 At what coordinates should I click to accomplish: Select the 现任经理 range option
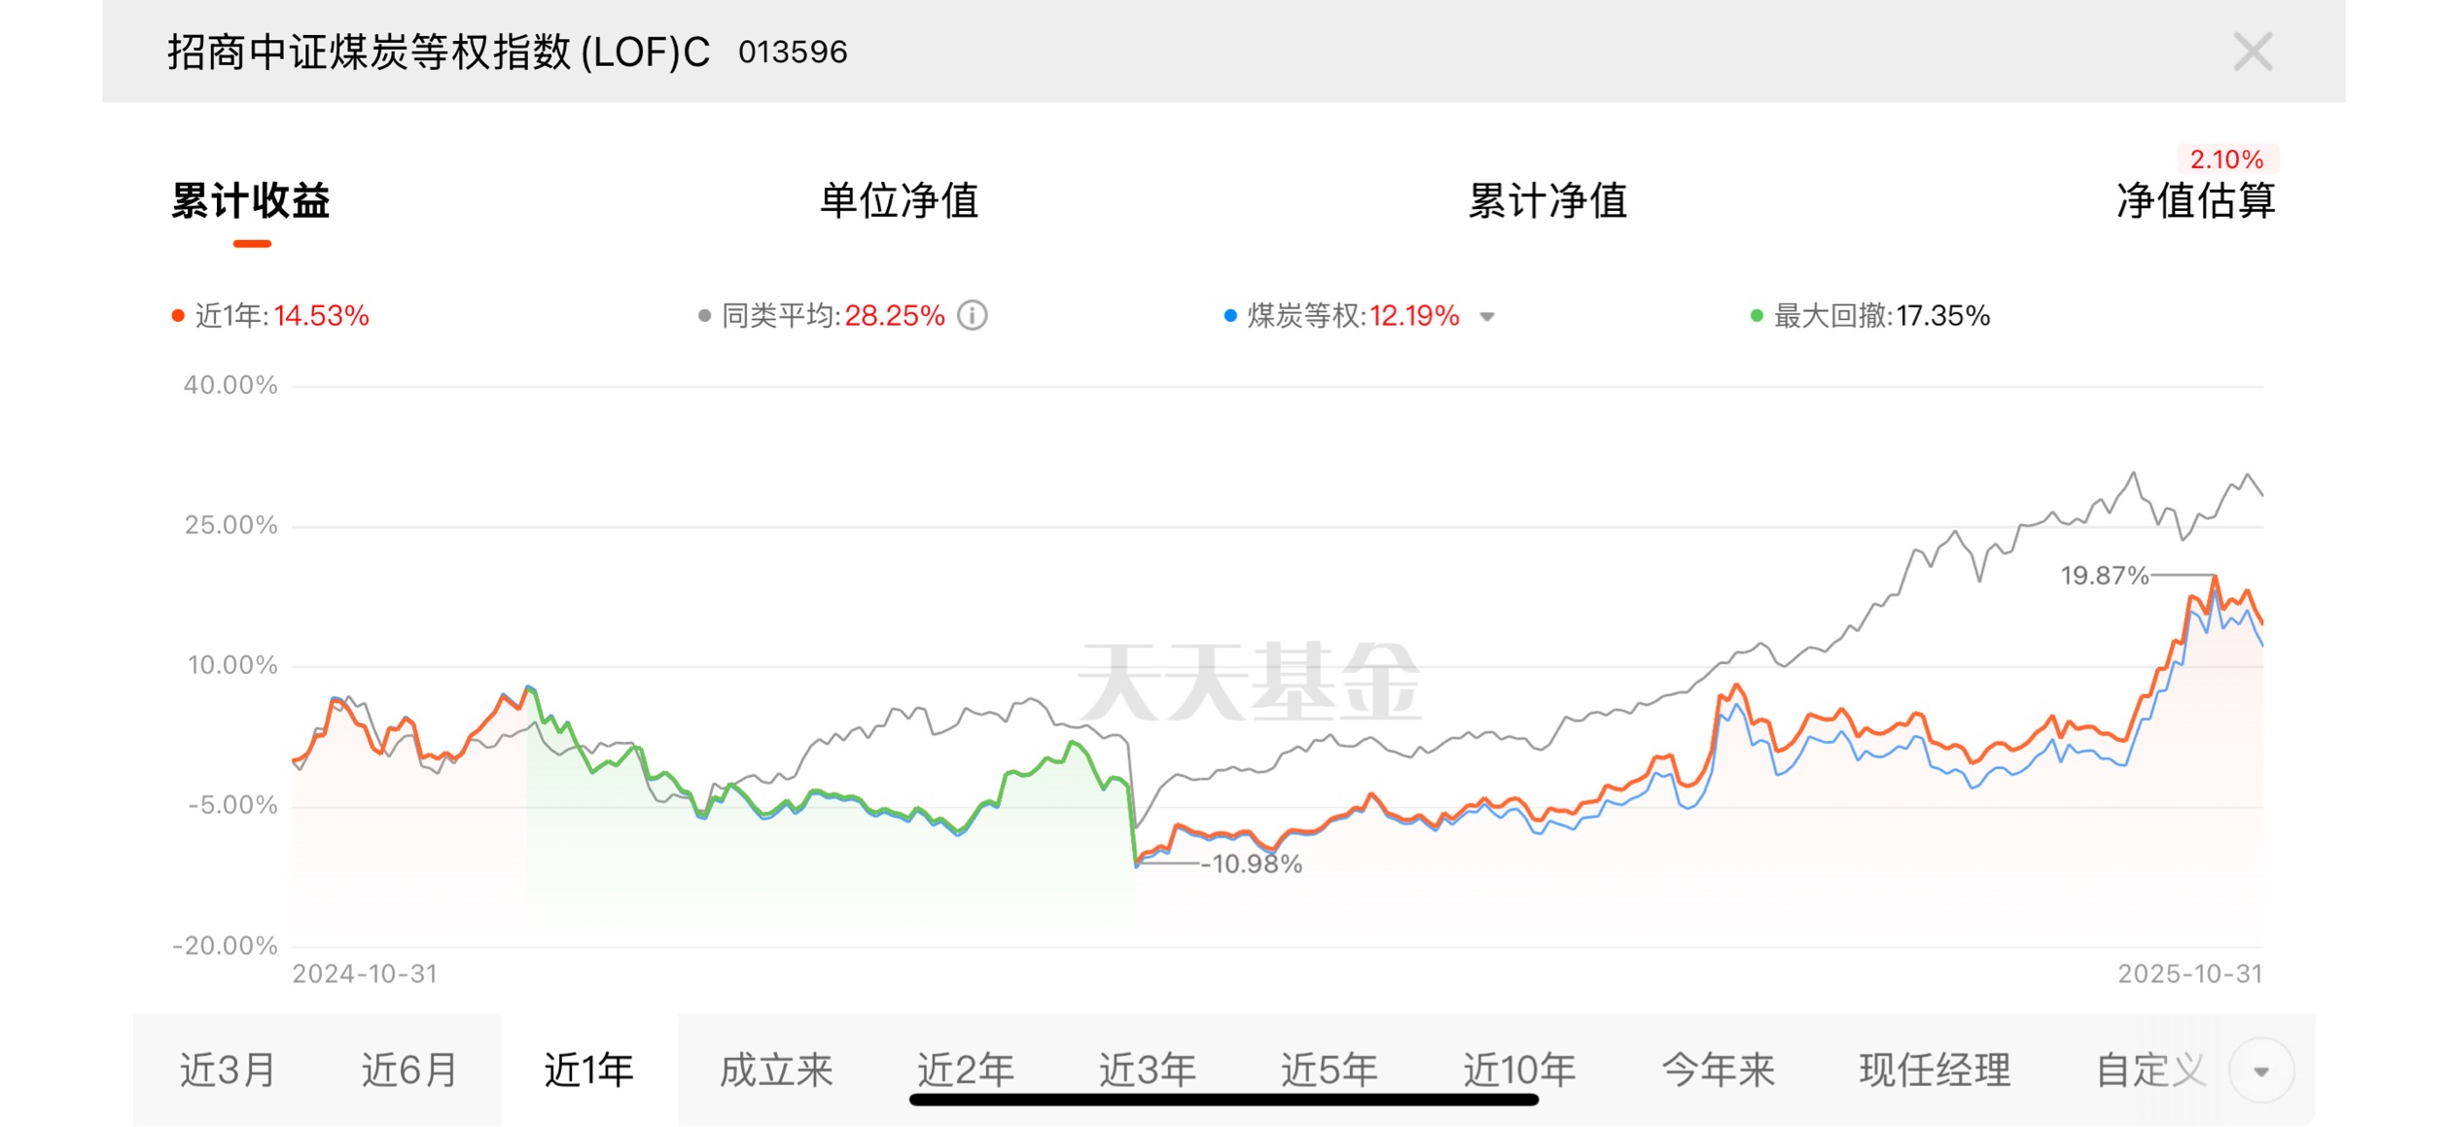click(x=1934, y=1071)
